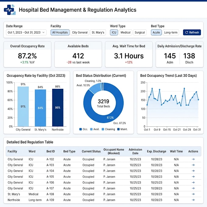Image resolution: width=207 pixels, height=207 pixels.
Task: Click the Northside facility table cell
Action: coord(14,200)
